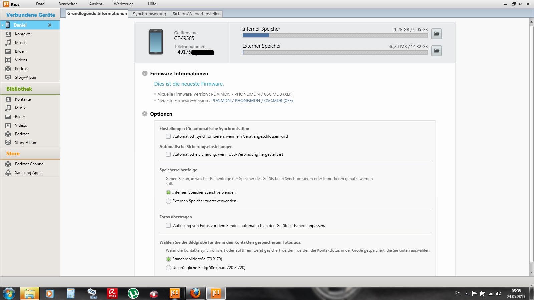This screenshot has height=300, width=534.
Task: Click the newest firmware version link
Action: click(252, 101)
